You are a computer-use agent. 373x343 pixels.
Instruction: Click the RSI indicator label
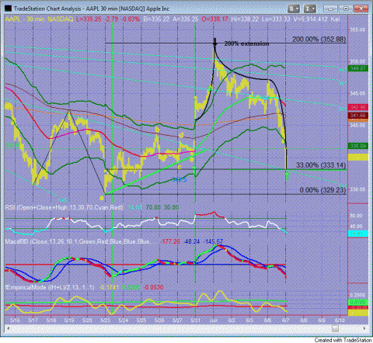[64, 207]
